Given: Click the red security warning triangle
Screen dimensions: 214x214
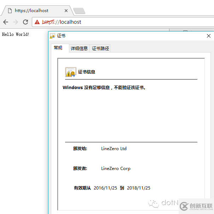Looking at the screenshot, I should click(x=37, y=22).
